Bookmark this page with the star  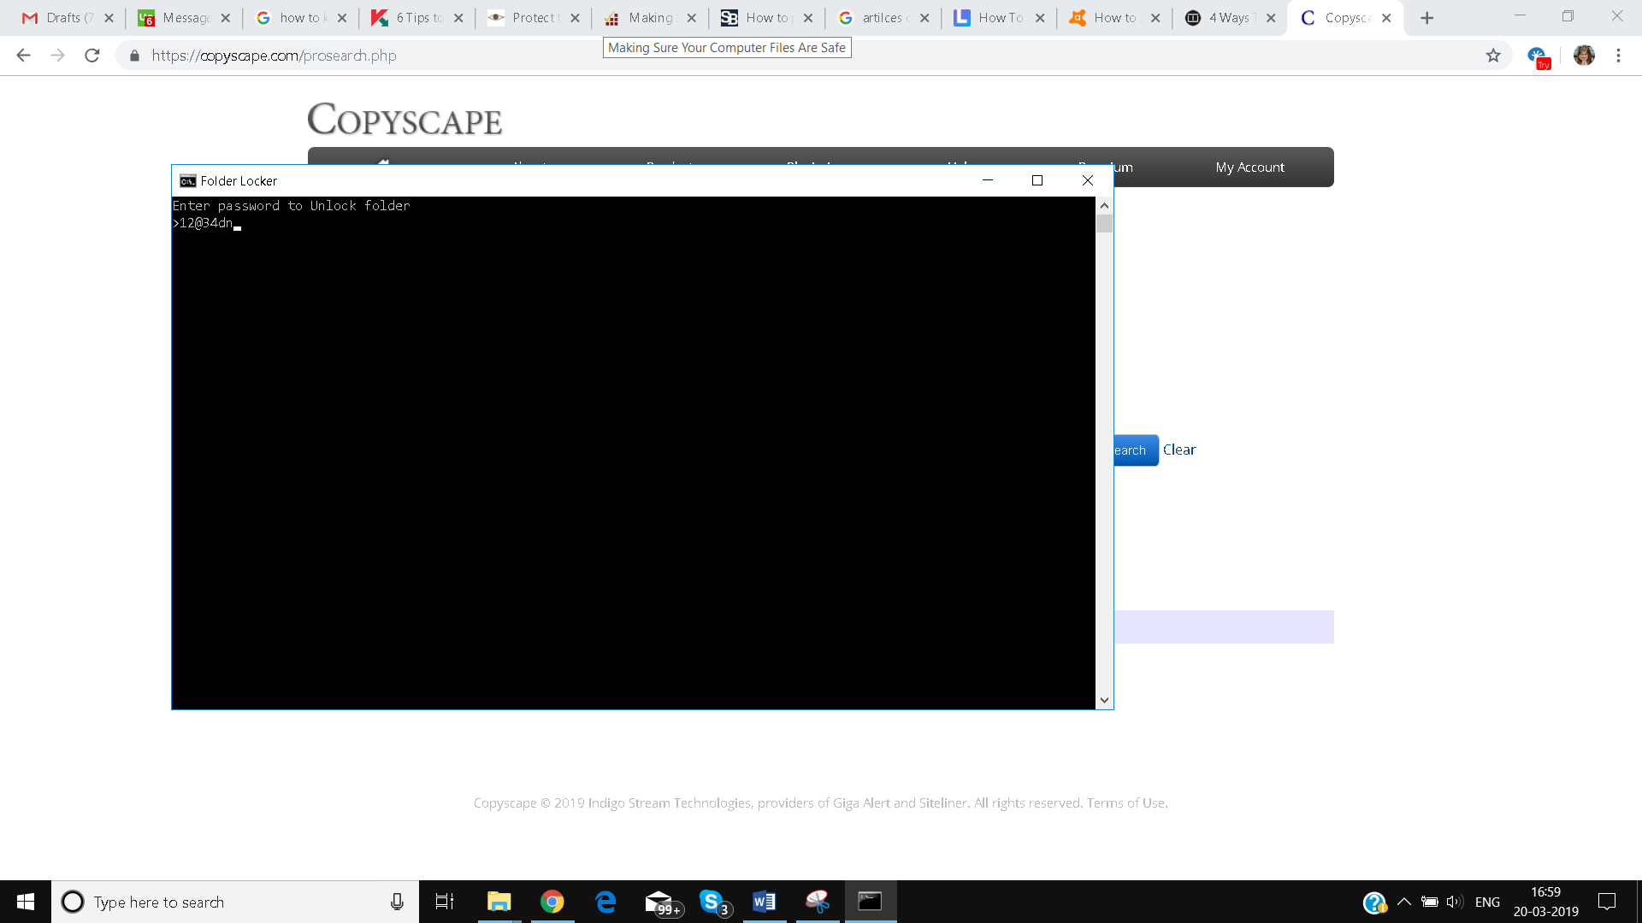[x=1493, y=56]
